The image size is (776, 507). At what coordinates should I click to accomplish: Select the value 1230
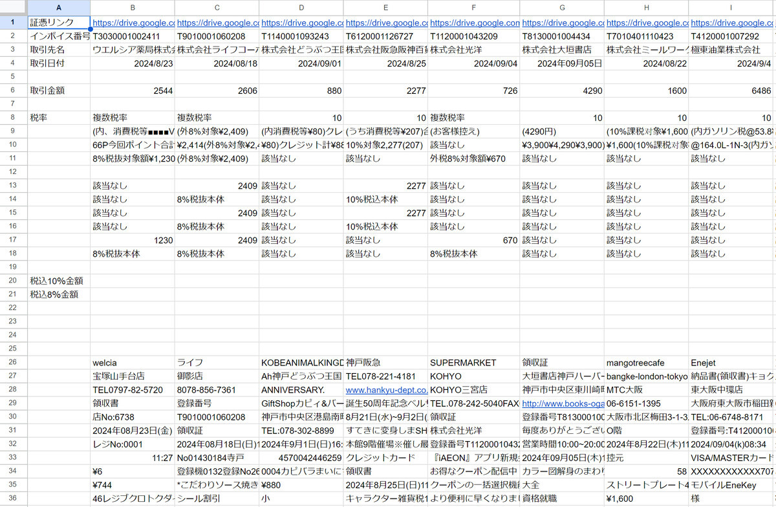(133, 241)
